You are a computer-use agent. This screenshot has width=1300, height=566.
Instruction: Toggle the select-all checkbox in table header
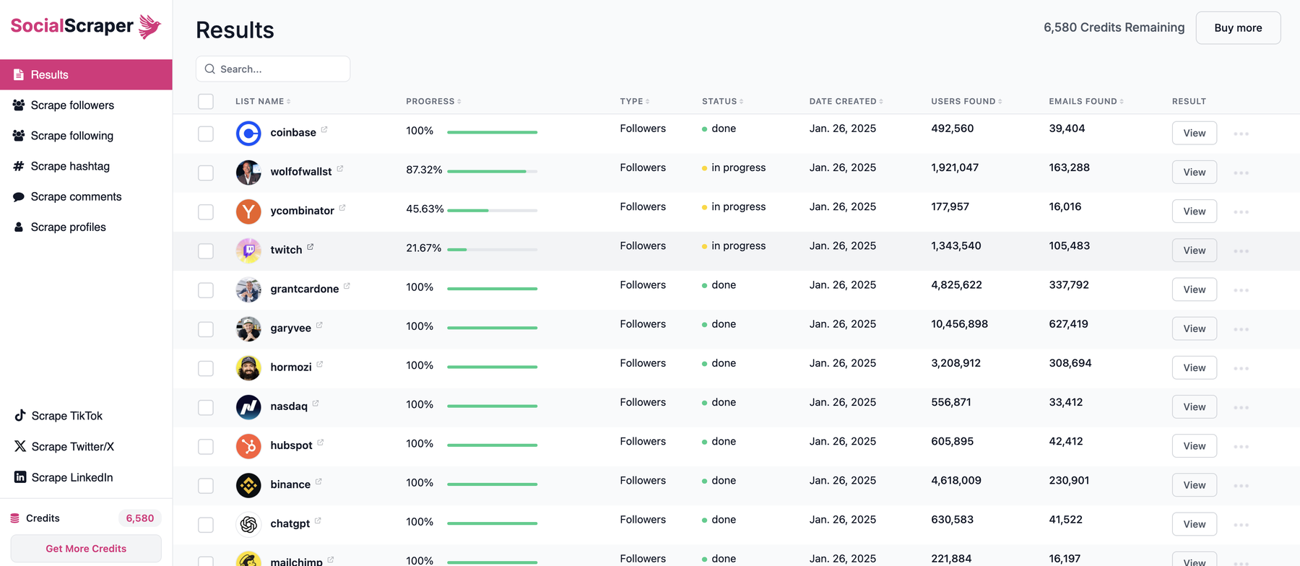(206, 101)
